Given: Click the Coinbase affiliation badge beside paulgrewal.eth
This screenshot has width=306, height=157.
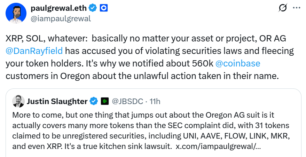Looking at the screenshot, I should click(104, 8).
